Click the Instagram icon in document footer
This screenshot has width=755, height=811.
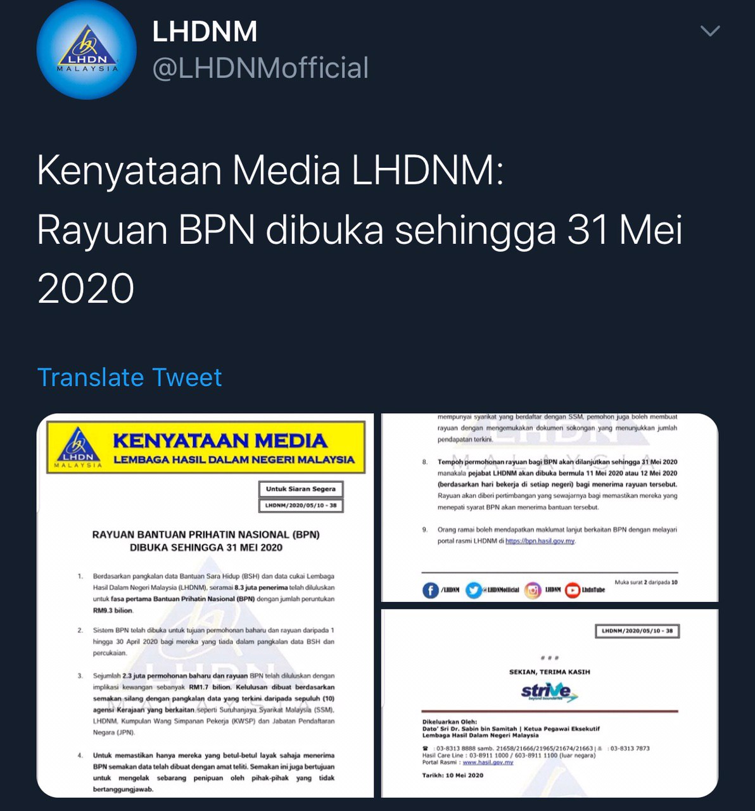(x=533, y=591)
